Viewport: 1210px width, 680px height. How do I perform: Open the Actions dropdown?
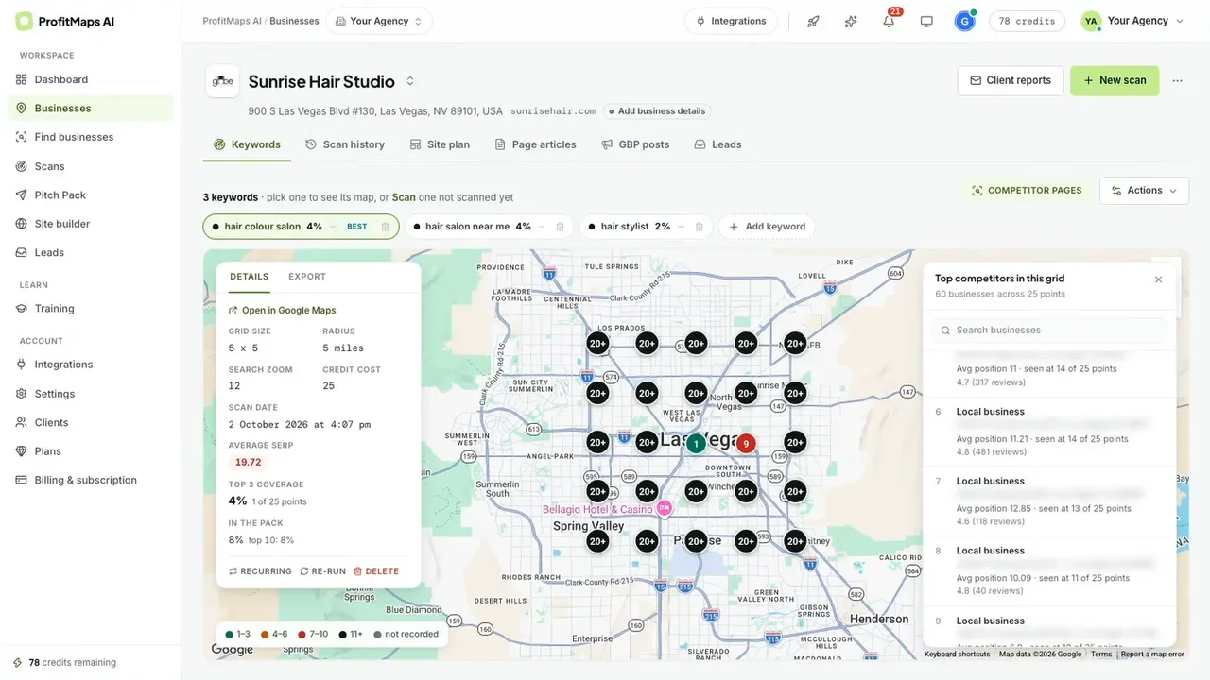tap(1144, 191)
